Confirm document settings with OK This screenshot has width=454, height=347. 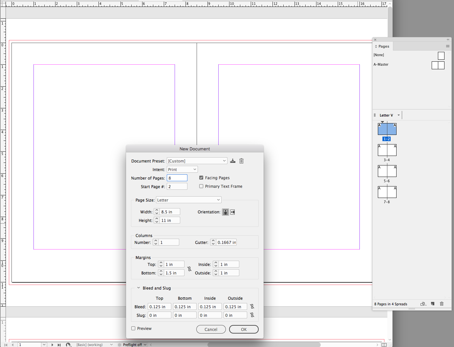pos(244,329)
